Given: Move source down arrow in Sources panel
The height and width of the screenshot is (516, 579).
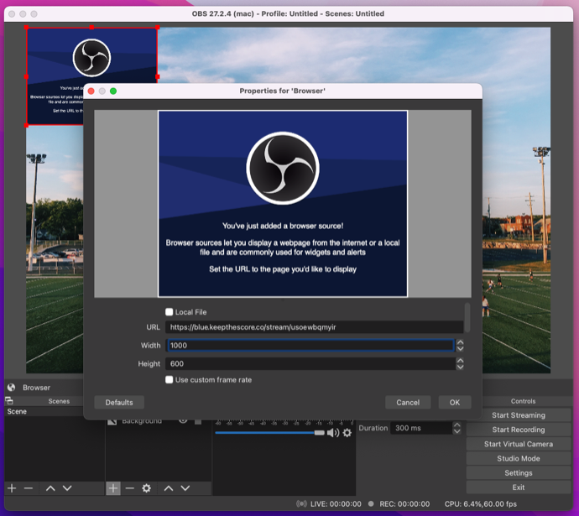Looking at the screenshot, I should pyautogui.click(x=185, y=488).
